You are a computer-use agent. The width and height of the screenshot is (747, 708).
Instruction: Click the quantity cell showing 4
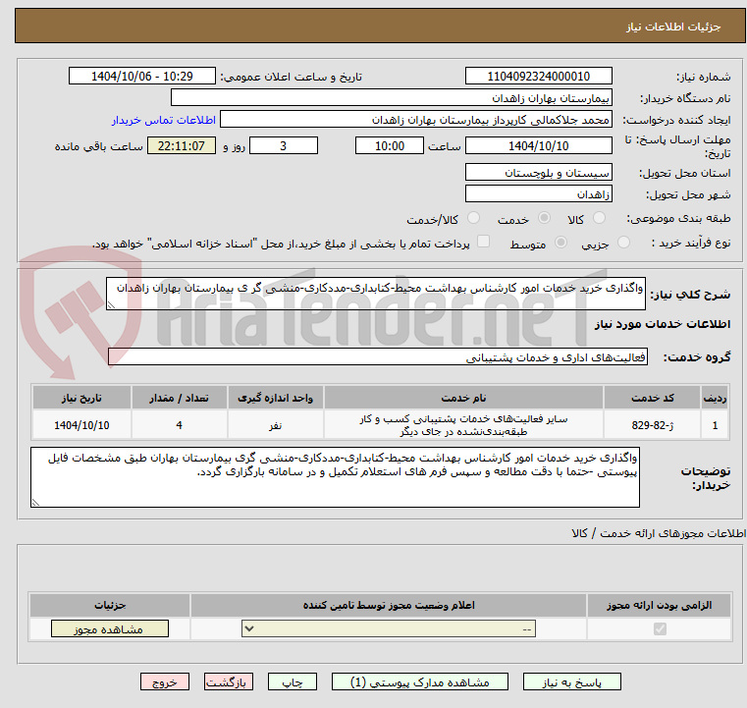179,425
